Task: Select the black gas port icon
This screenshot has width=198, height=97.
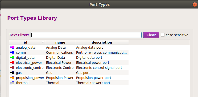Action: click(x=12, y=73)
